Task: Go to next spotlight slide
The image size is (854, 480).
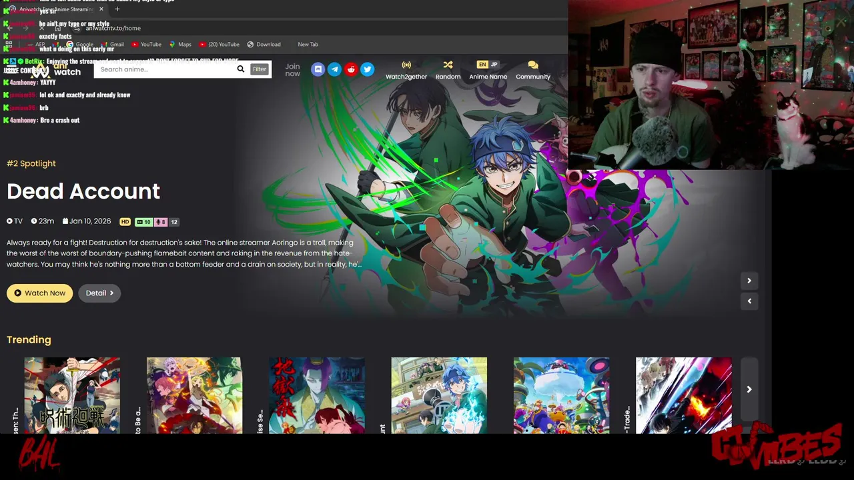Action: tap(749, 281)
